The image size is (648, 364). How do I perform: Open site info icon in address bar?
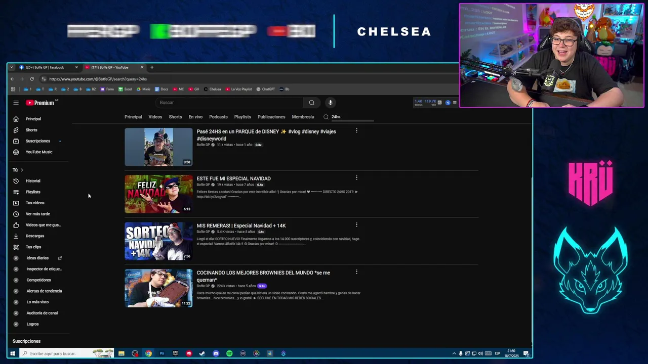44,79
